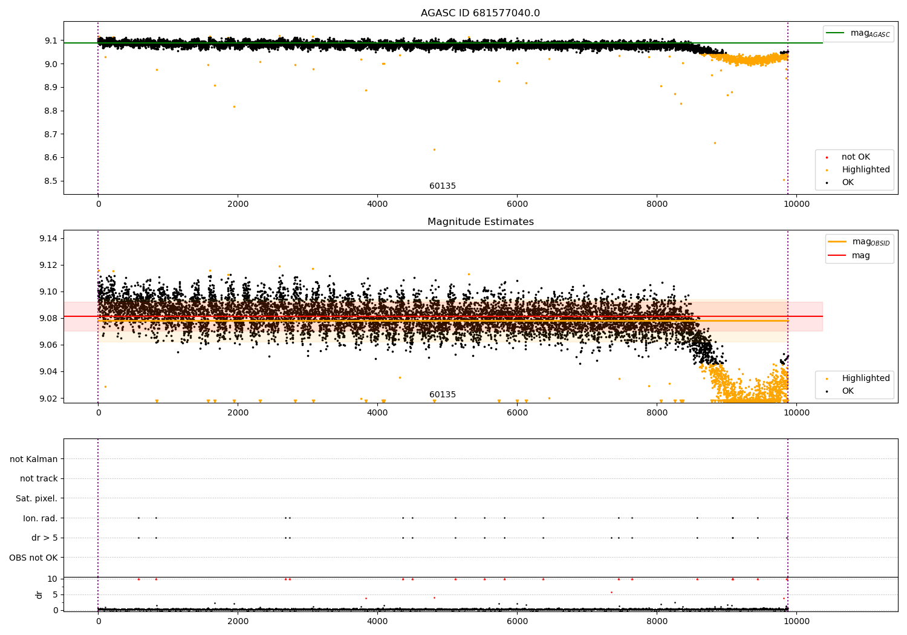Click dr axis tick '5' in bottom panel
907x635 pixels.
(56, 595)
